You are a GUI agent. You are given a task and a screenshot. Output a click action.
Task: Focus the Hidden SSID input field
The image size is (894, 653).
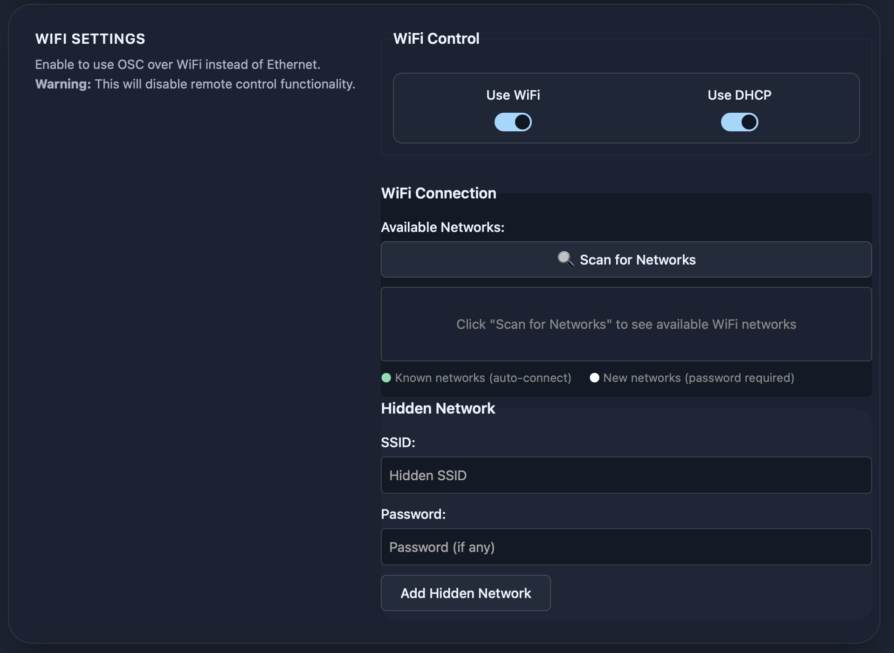coord(626,475)
